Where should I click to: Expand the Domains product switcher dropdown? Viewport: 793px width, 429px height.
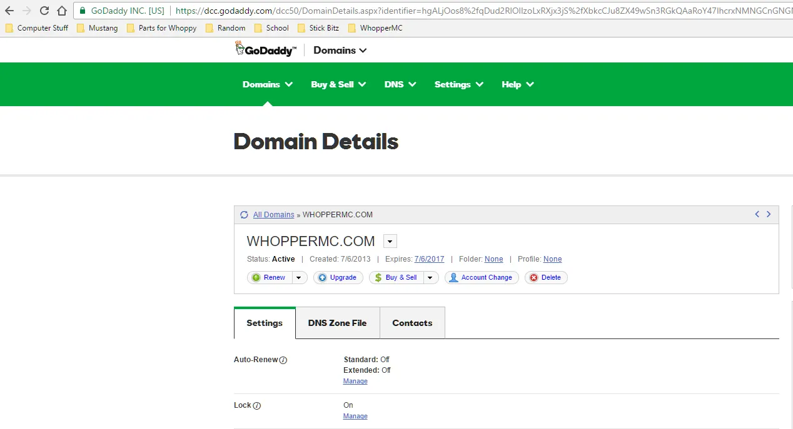click(340, 50)
